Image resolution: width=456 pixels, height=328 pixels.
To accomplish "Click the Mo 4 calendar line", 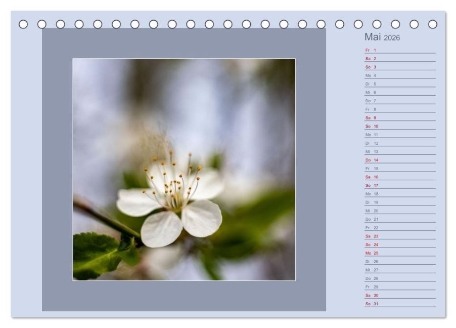I will 399,75.
